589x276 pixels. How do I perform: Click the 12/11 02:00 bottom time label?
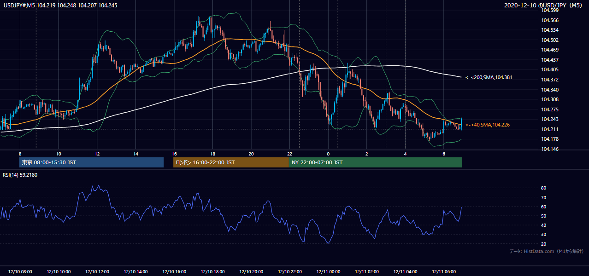(x=367, y=272)
